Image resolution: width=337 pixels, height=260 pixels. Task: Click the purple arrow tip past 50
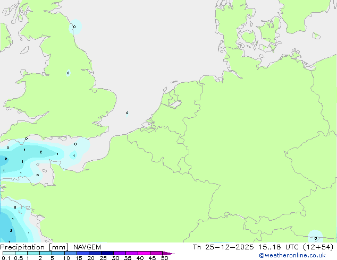click(168, 253)
